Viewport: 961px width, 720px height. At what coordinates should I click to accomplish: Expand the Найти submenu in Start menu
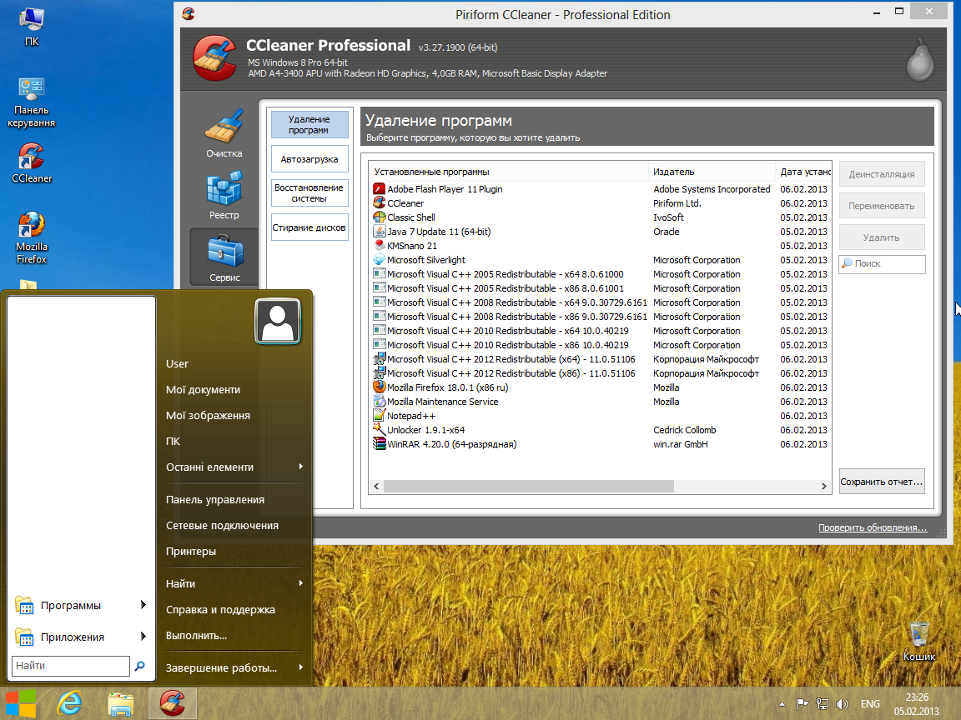(x=301, y=583)
